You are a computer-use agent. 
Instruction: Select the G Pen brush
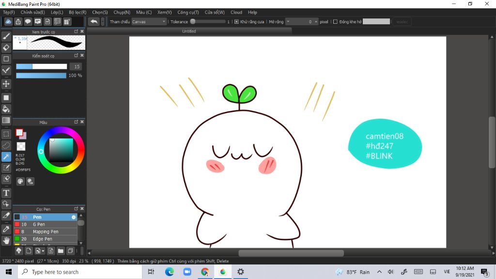pyautogui.click(x=45, y=224)
